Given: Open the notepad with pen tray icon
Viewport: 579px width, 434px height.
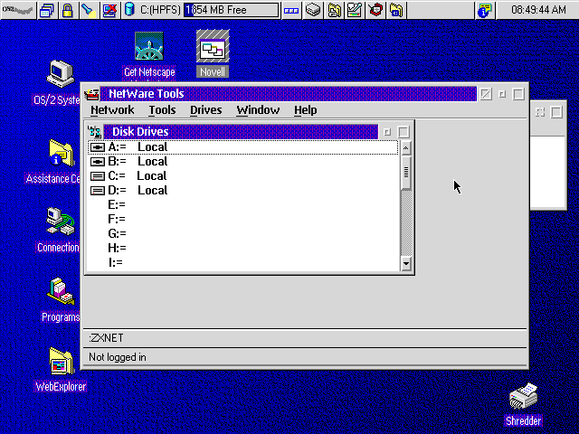Looking at the screenshot, I should (x=355, y=10).
